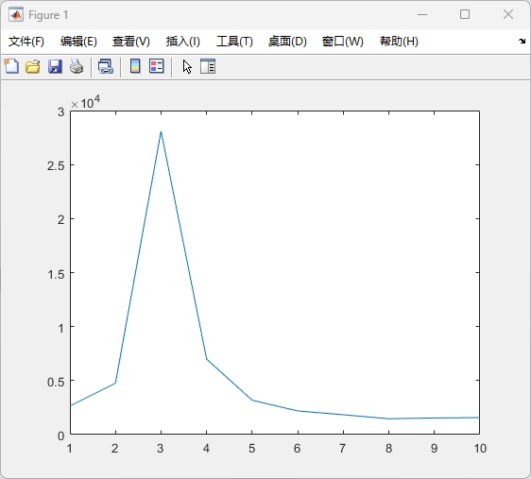Click the New Figure toolbar icon
This screenshot has width=531, height=479.
[x=11, y=66]
